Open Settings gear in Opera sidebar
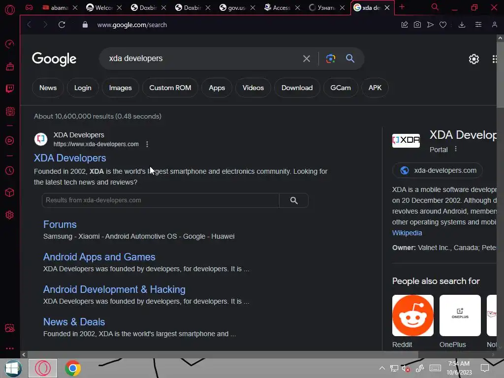Viewport: 504px width, 378px height. click(10, 215)
